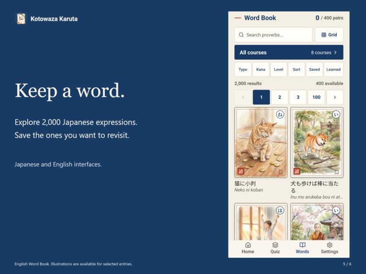Click the 0 / 400 pairs counter

coord(329,18)
